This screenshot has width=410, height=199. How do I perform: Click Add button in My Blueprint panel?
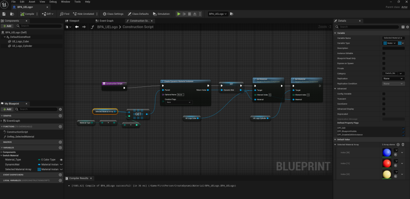[x=7, y=109]
